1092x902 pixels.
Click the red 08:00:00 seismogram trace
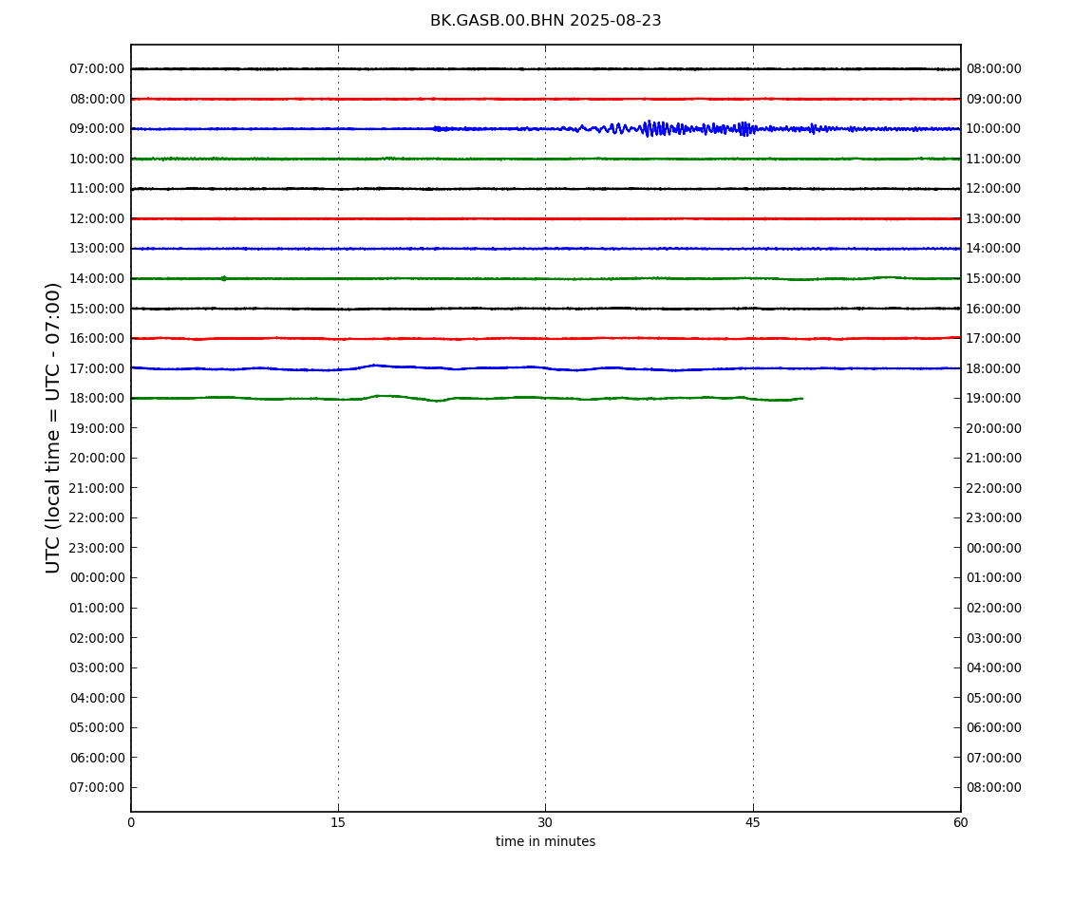545,99
